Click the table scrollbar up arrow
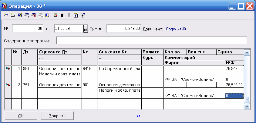 click(247, 53)
